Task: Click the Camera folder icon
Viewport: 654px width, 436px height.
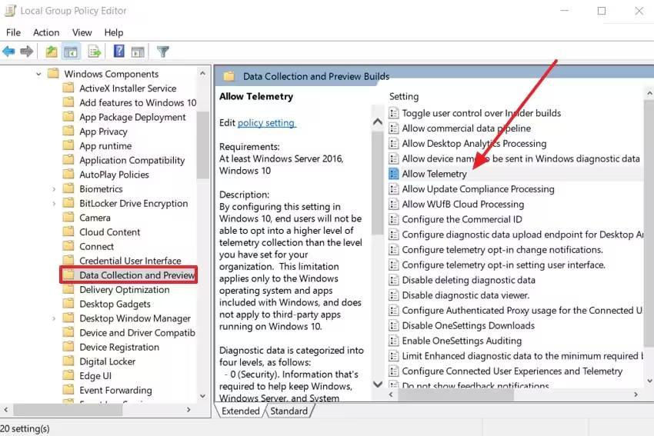Action: pyautogui.click(x=68, y=218)
